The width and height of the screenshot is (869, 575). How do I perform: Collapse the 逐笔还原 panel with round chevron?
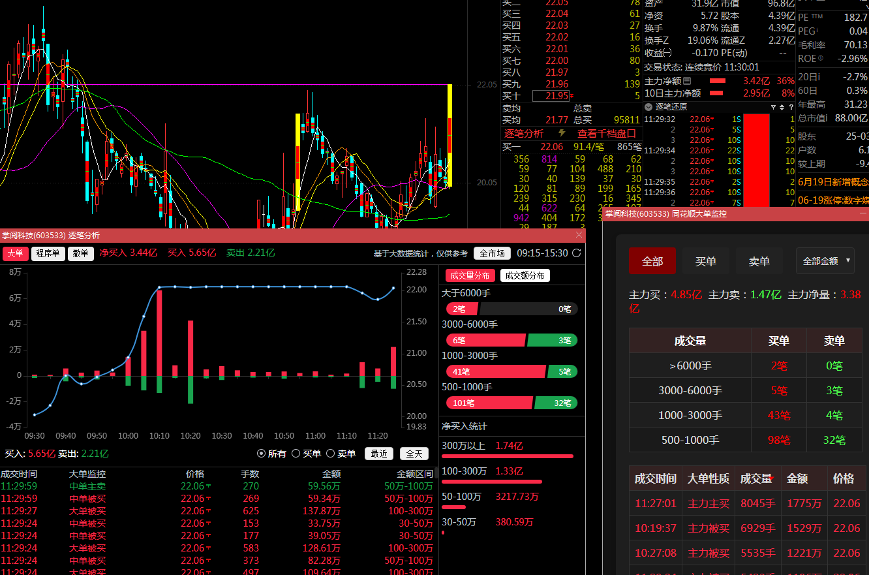[x=648, y=107]
